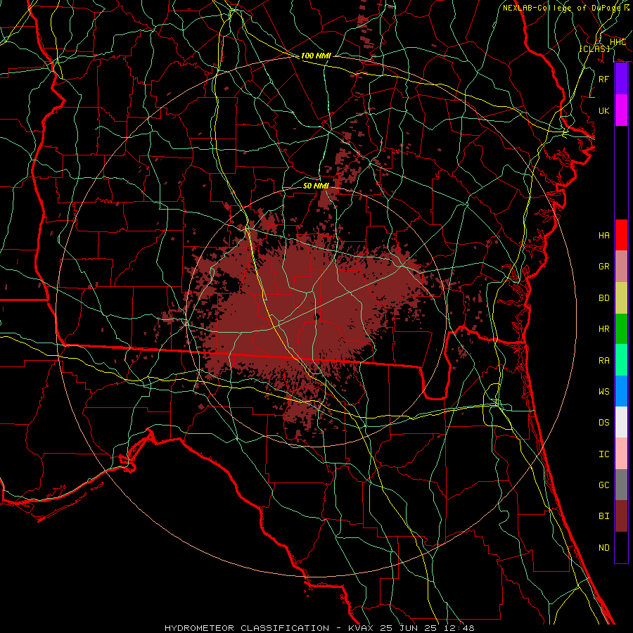Click the '[CLAS]' unit label

tap(594, 49)
